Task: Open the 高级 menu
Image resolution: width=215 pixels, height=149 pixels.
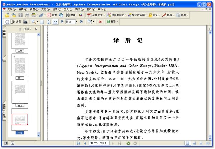Action: [x=80, y=9]
